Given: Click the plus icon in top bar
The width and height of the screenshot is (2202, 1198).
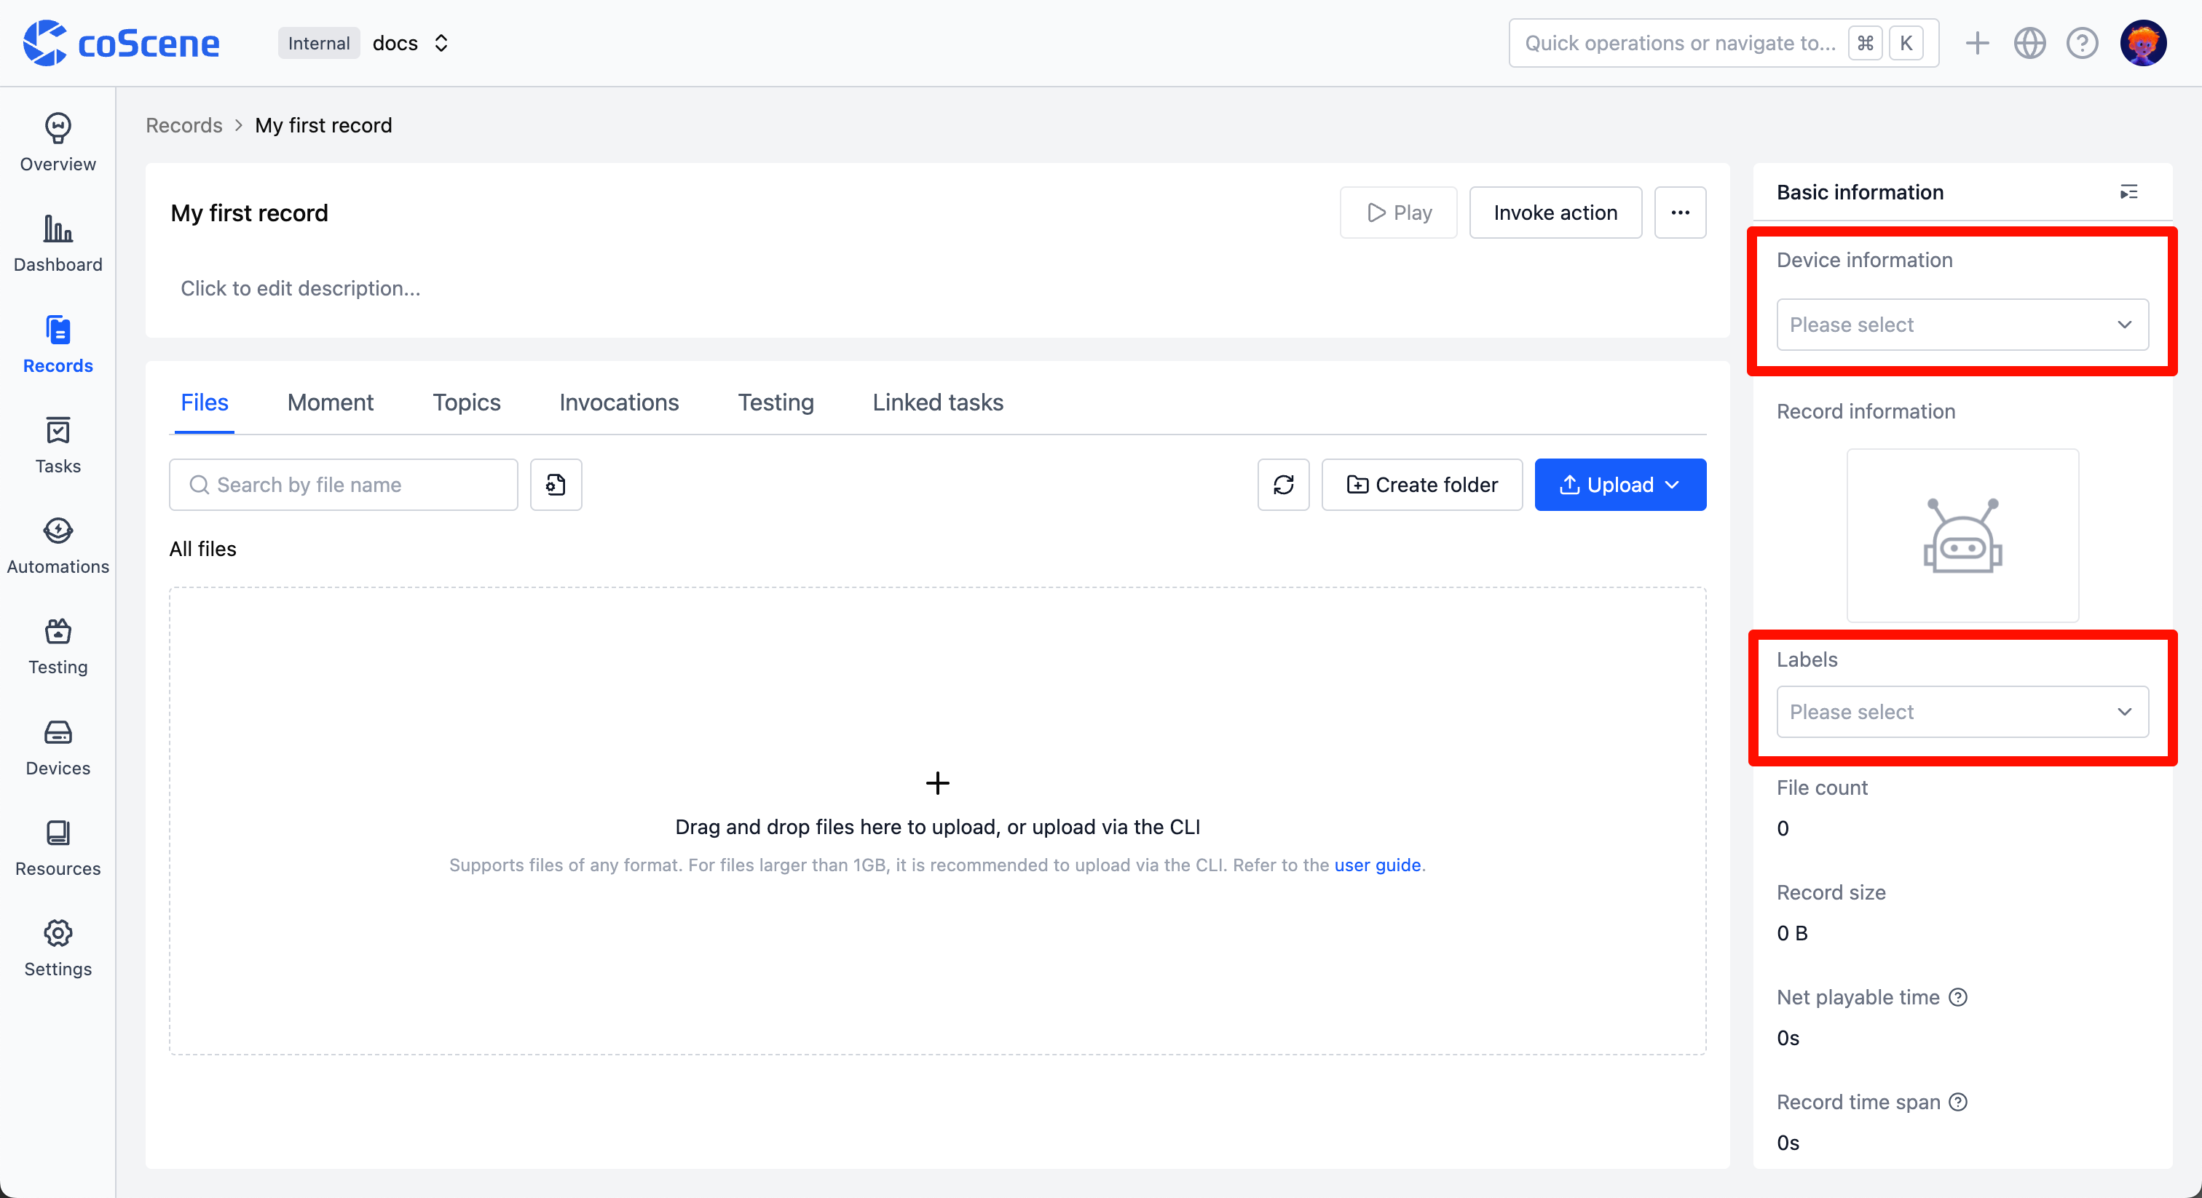Looking at the screenshot, I should point(1976,43).
